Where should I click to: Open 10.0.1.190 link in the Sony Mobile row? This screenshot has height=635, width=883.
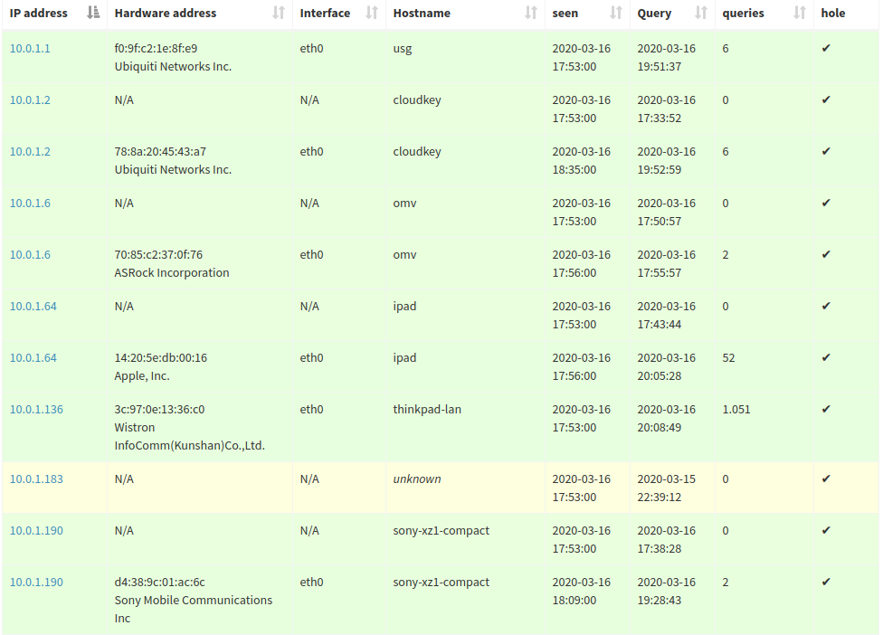[x=36, y=582]
